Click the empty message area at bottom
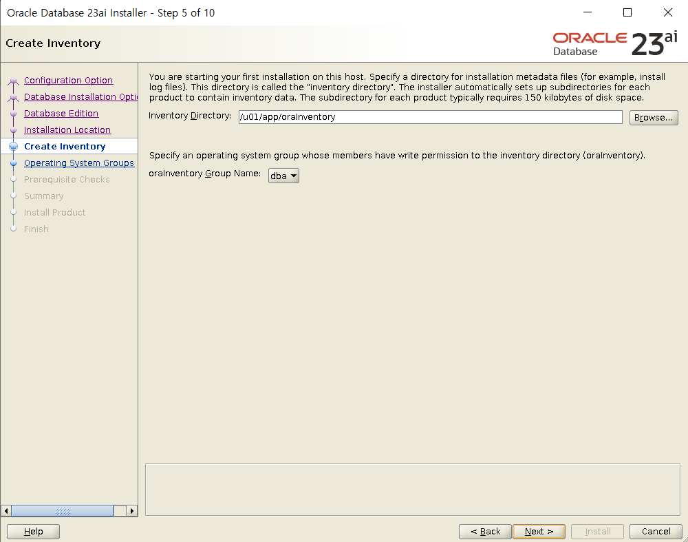The image size is (688, 542). (412, 489)
